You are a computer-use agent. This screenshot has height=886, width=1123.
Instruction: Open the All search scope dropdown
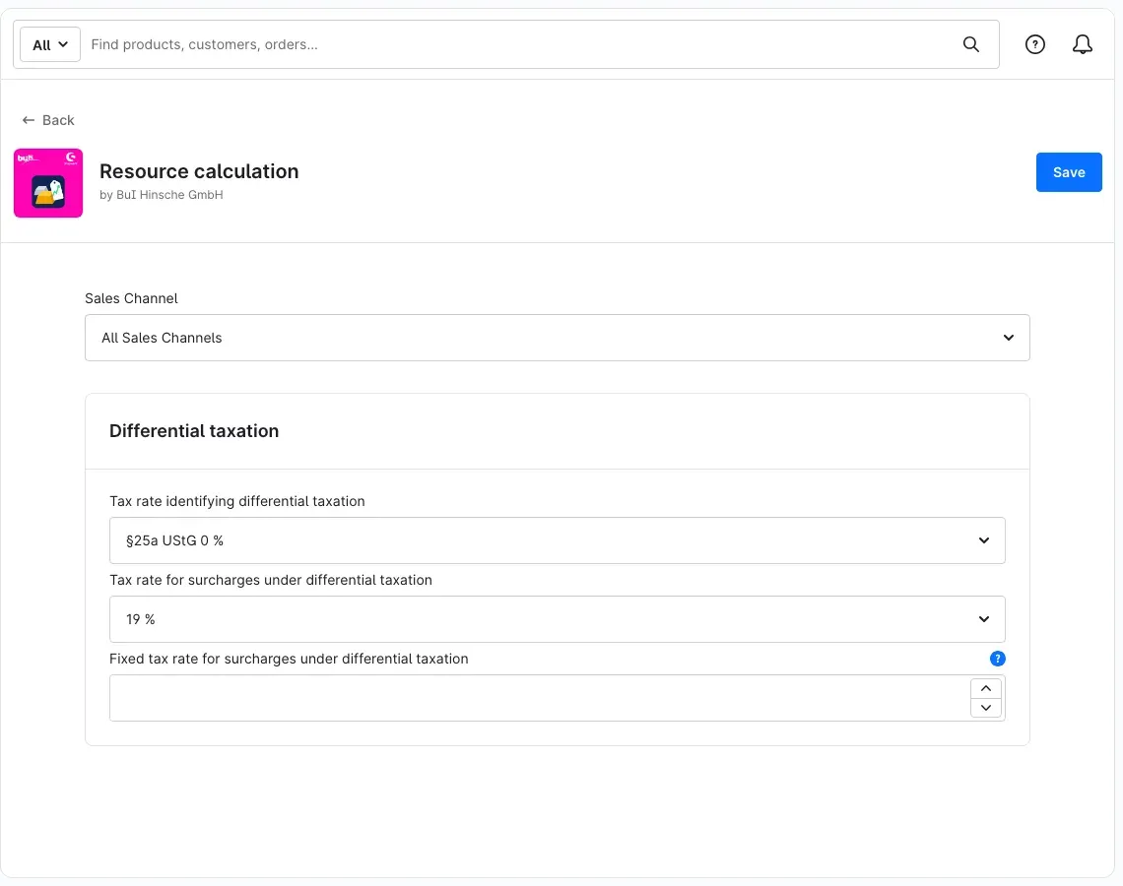click(50, 44)
